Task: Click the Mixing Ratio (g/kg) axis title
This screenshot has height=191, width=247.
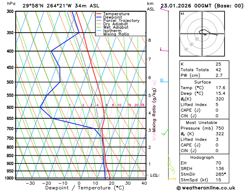Action: (154, 110)
